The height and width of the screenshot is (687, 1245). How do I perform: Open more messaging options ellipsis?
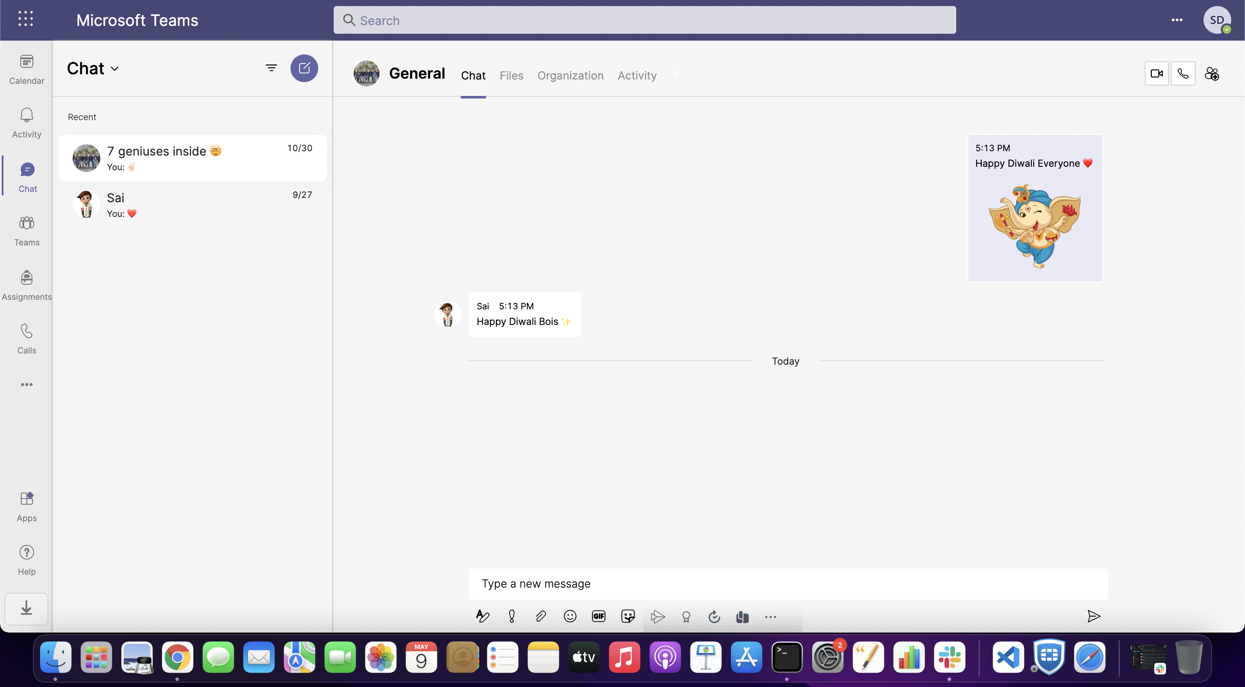point(770,617)
